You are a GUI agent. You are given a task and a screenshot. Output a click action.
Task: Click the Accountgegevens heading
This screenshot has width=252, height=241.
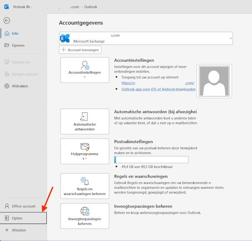pyautogui.click(x=81, y=23)
